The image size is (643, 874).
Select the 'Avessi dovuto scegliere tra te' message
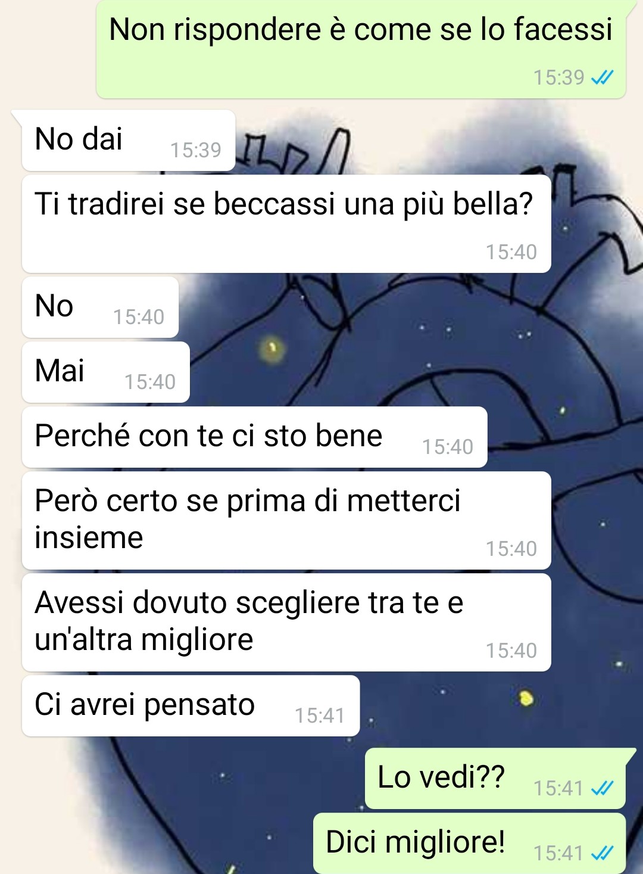click(x=286, y=622)
